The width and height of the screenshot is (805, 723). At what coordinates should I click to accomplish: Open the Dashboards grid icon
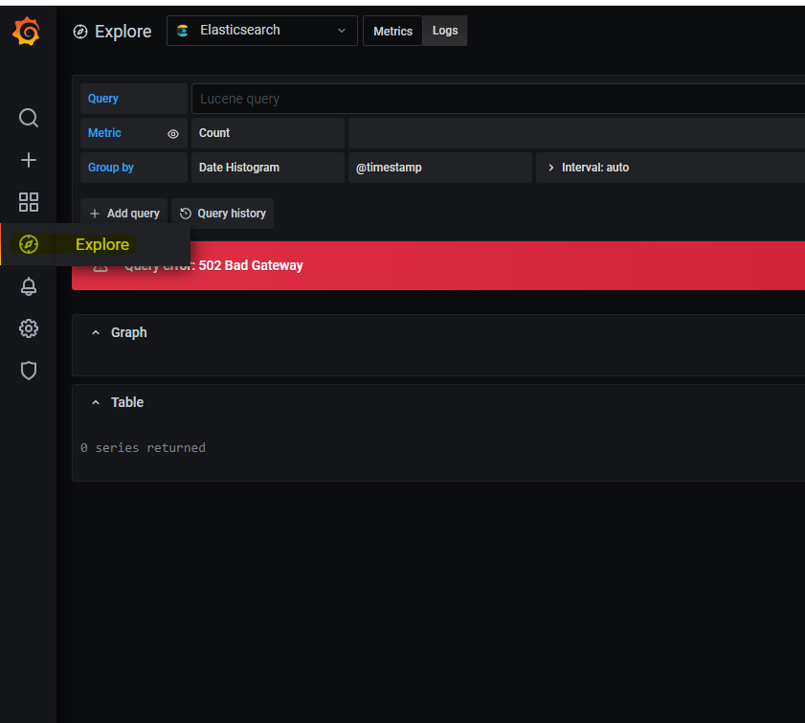tap(28, 202)
